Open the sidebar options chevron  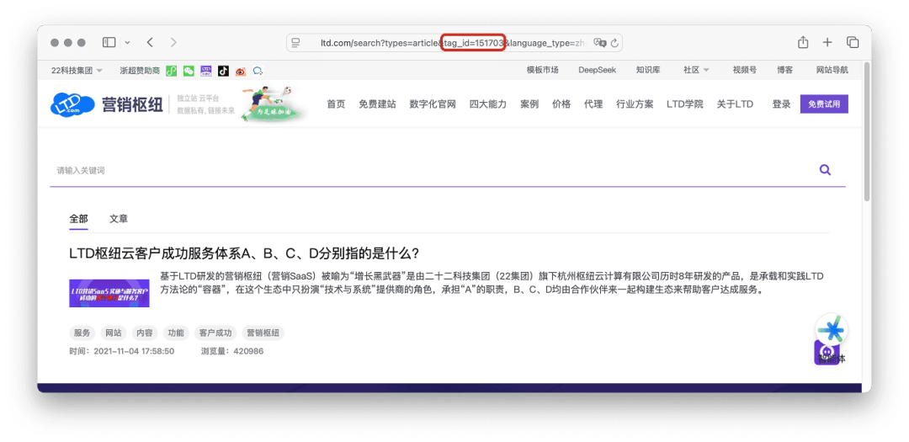pyautogui.click(x=128, y=42)
